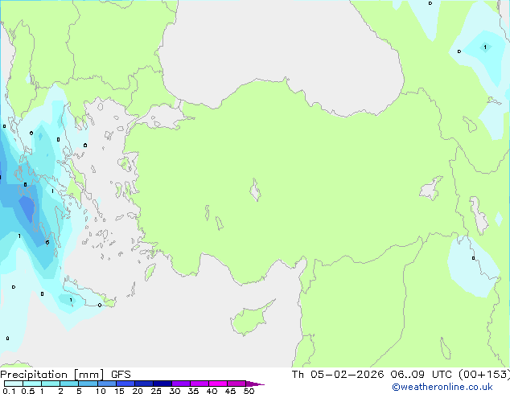Click the 2–5 mm legend color swatch
Image resolution: width=510 pixels, height=394 pixels.
click(x=69, y=384)
